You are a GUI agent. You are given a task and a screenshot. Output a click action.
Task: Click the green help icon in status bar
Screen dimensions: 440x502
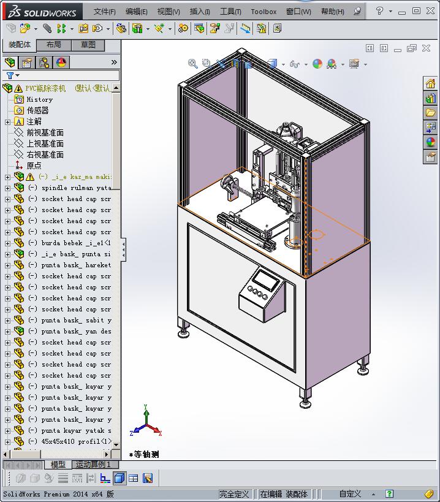(389, 494)
